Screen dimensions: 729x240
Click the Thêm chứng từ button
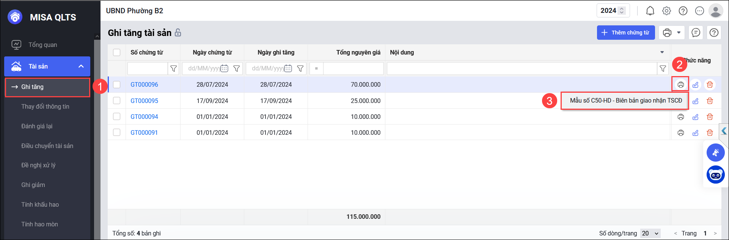pyautogui.click(x=625, y=33)
